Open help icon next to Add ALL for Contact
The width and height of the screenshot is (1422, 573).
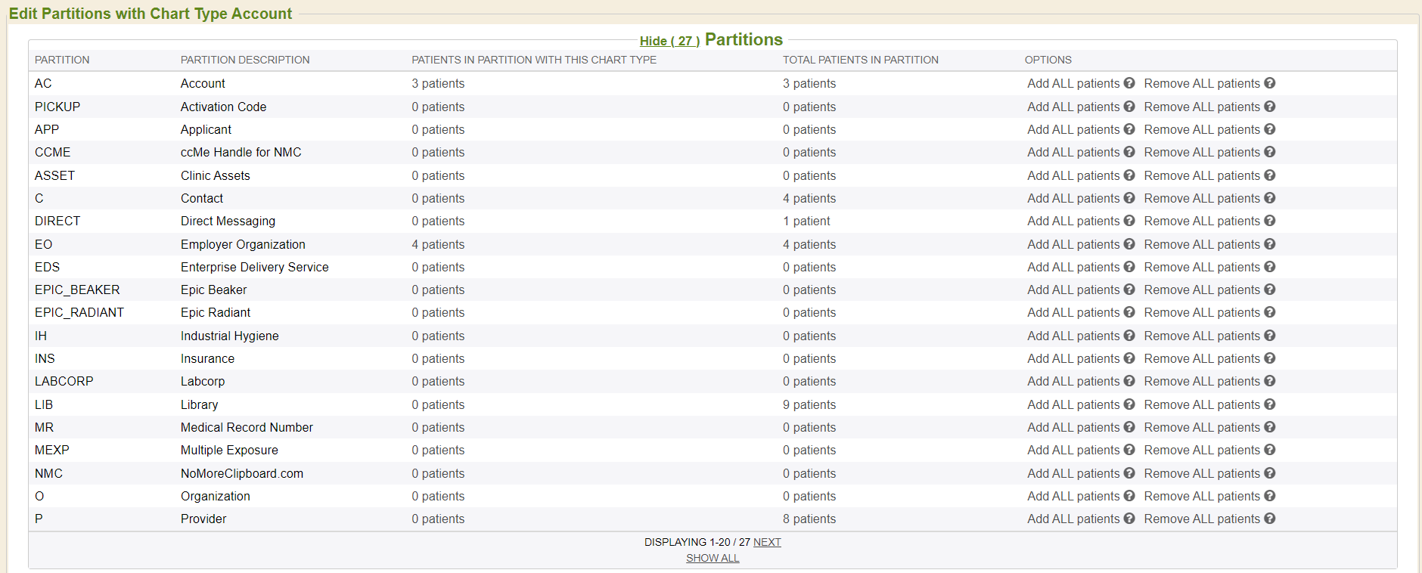1129,198
